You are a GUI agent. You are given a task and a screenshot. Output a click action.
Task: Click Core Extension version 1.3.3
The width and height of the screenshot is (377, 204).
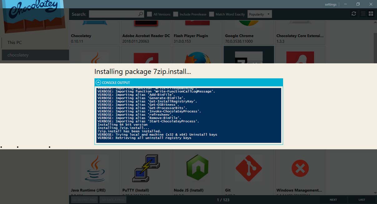(280, 41)
